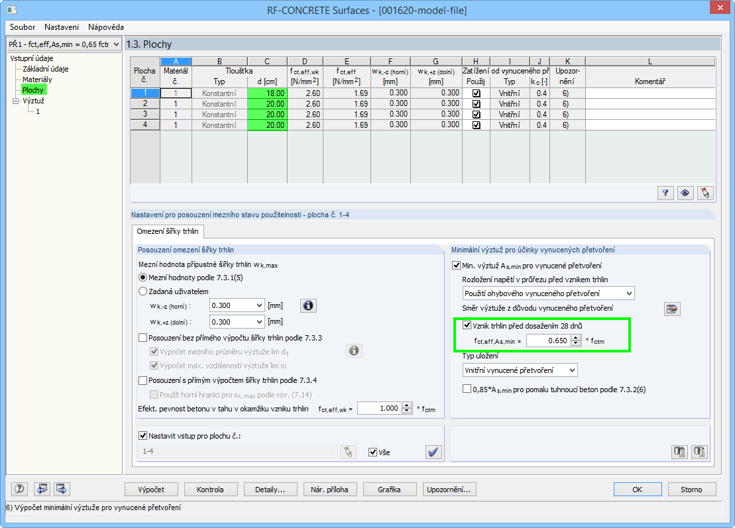This screenshot has height=528, width=735.
Task: Cancel with the Storno button
Action: coord(691,490)
